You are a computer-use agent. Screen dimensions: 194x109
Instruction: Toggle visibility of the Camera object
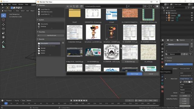point(192,15)
